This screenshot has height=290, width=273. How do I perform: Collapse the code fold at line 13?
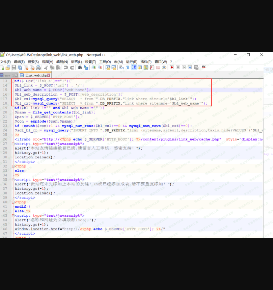click(x=13, y=81)
